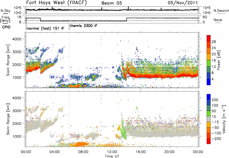Click the 'N.Search' legend label
Screen dimensions: 229x158
(221, 11)
